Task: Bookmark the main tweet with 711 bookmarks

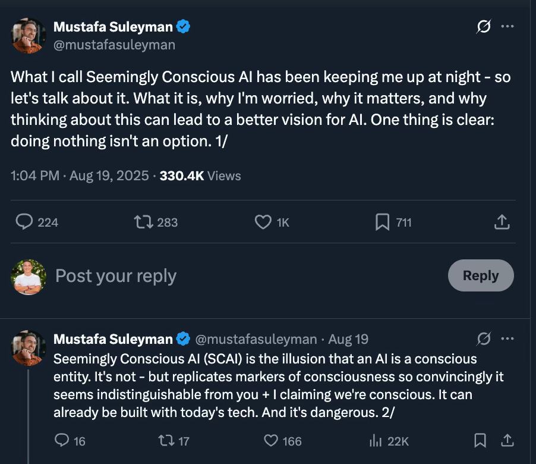Action: coord(382,222)
